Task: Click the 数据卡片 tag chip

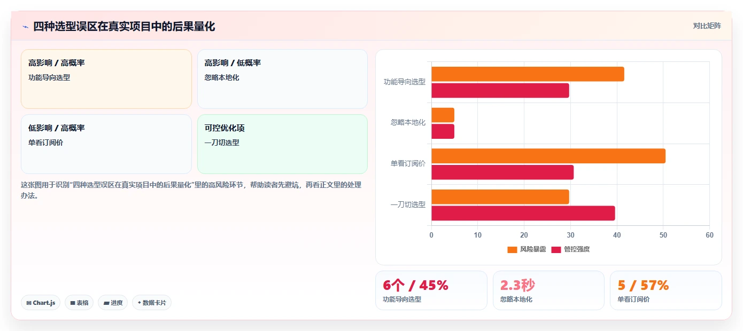Action: tap(152, 303)
